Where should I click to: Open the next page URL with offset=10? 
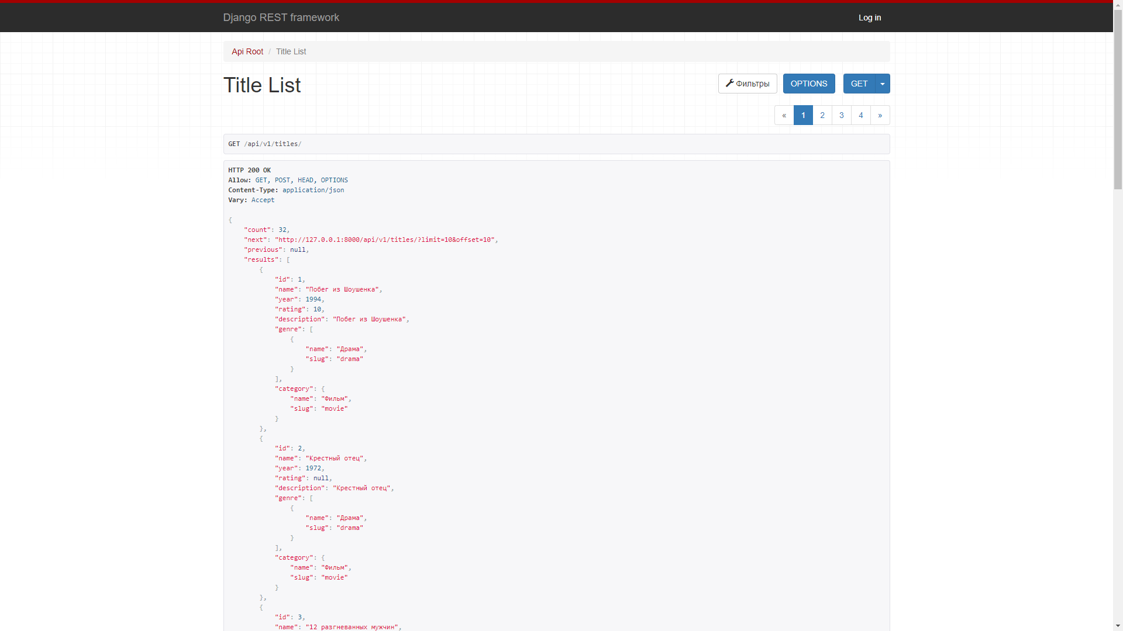coord(386,240)
